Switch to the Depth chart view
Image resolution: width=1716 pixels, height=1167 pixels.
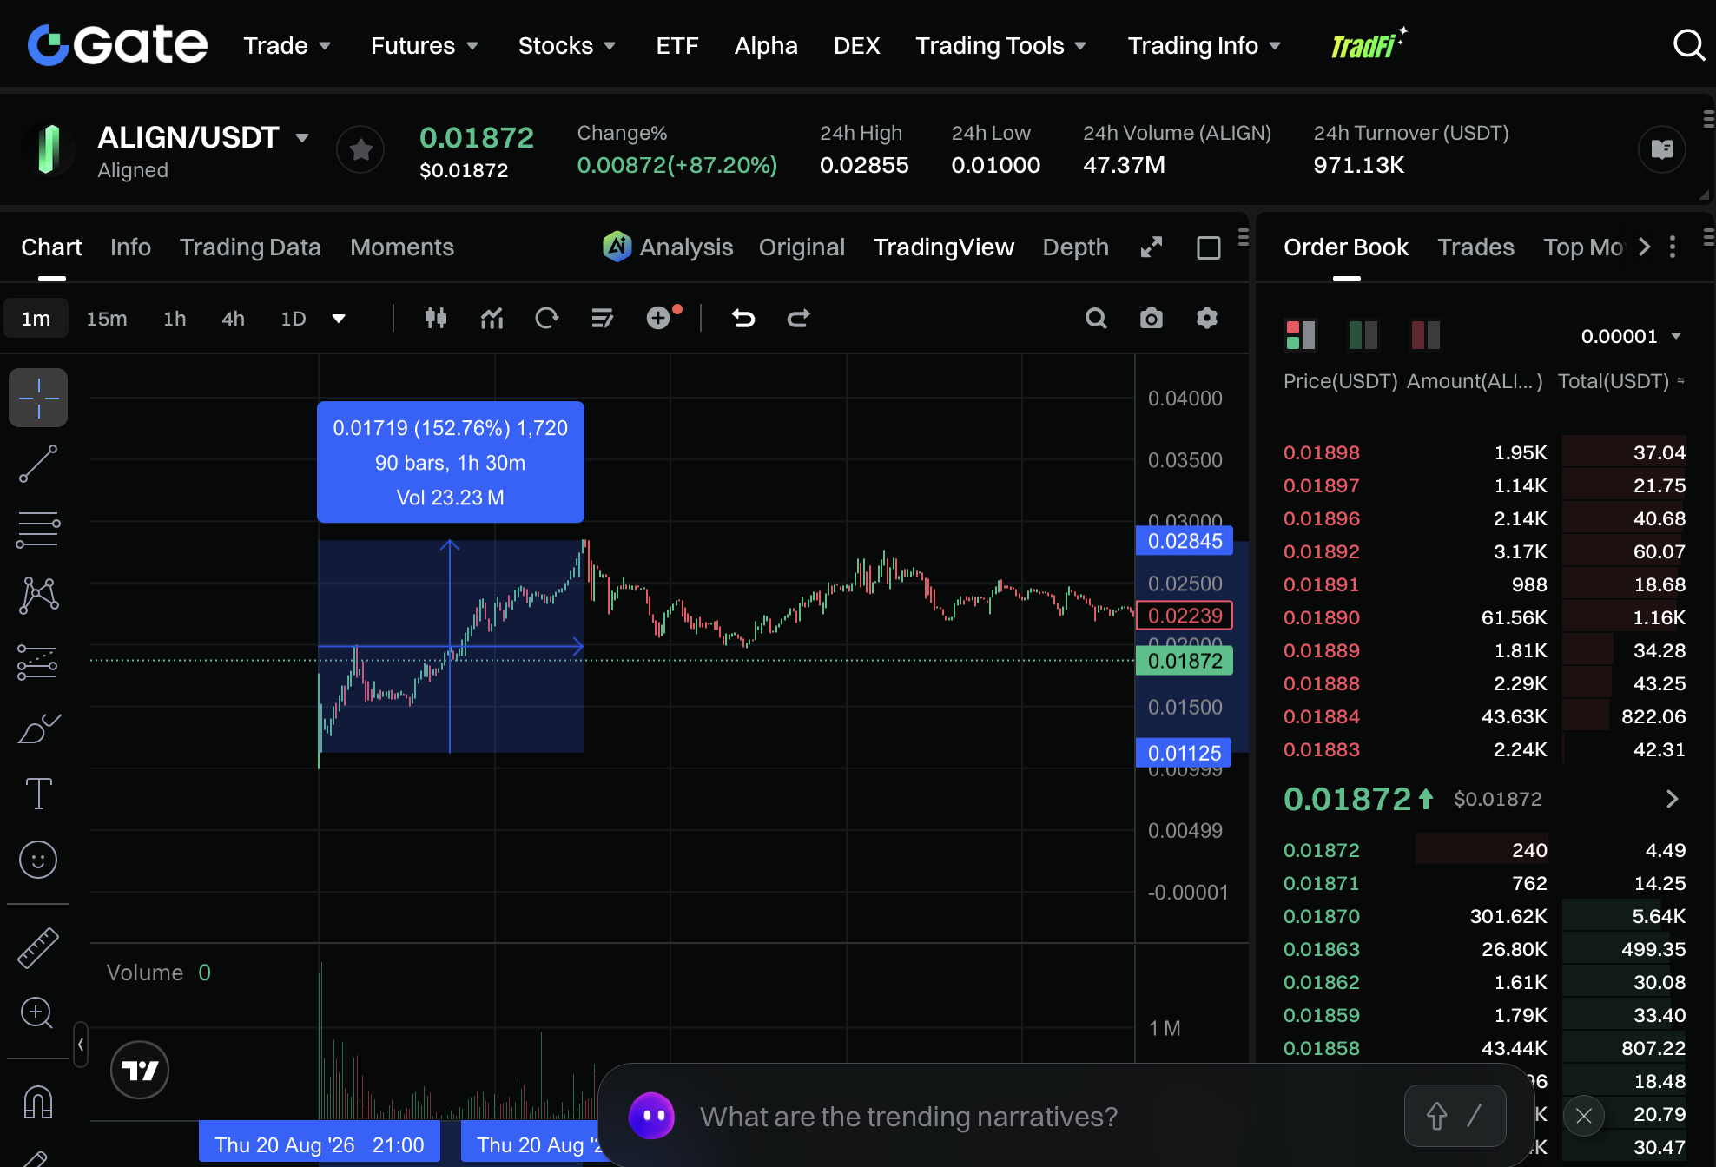(1075, 247)
